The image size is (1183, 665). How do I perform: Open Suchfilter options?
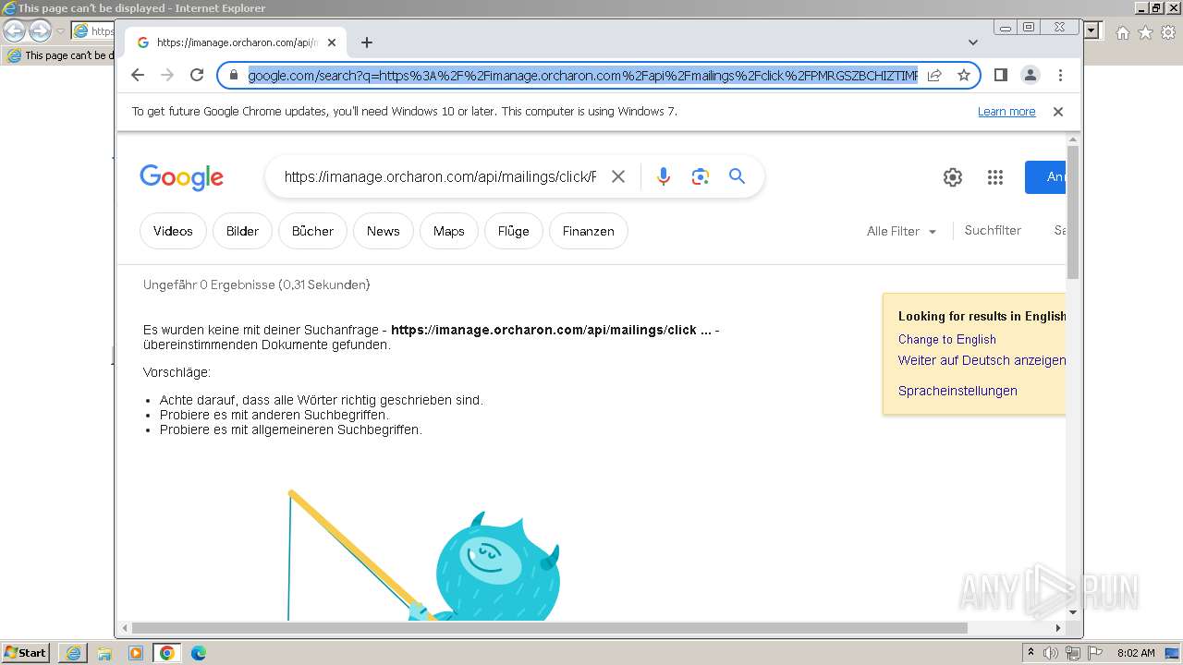pos(993,230)
